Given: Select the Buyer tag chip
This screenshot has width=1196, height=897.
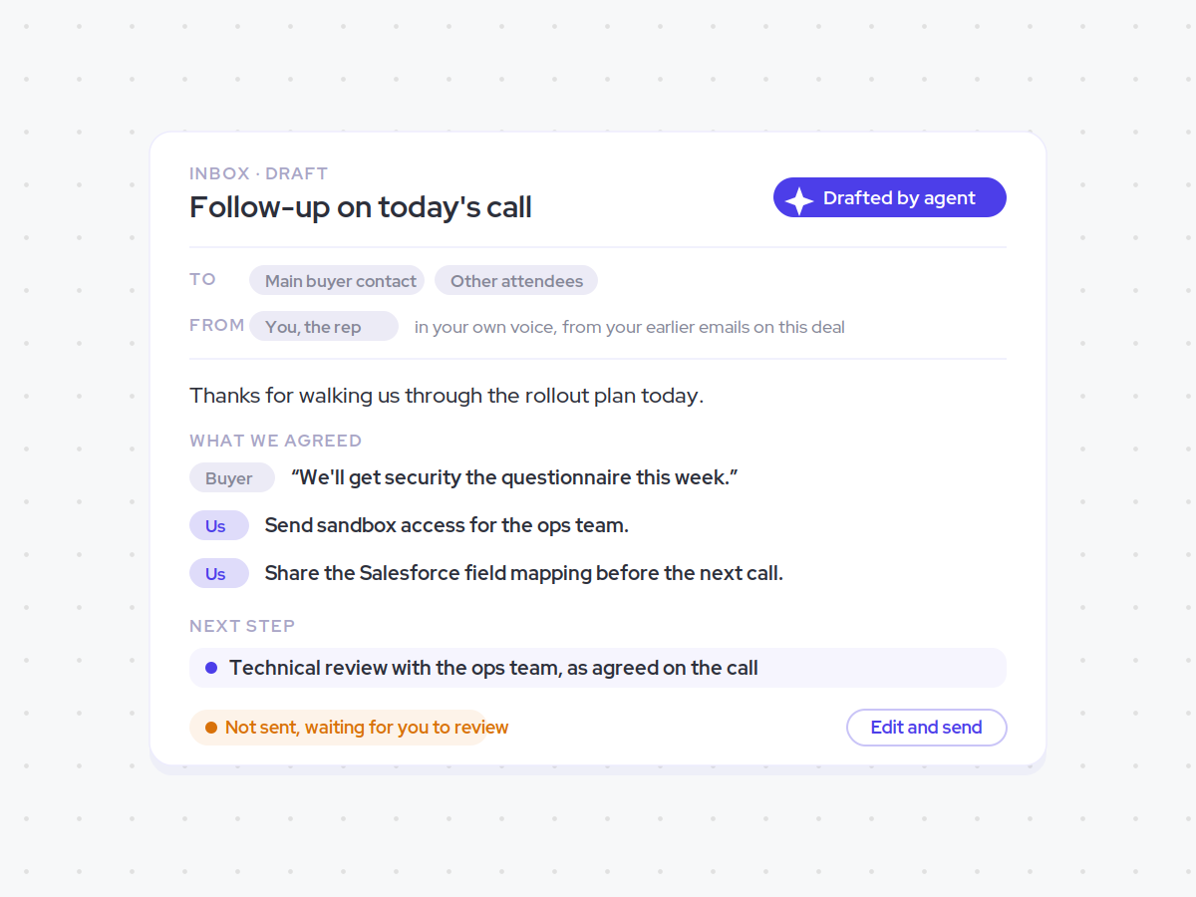Looking at the screenshot, I should 232,478.
